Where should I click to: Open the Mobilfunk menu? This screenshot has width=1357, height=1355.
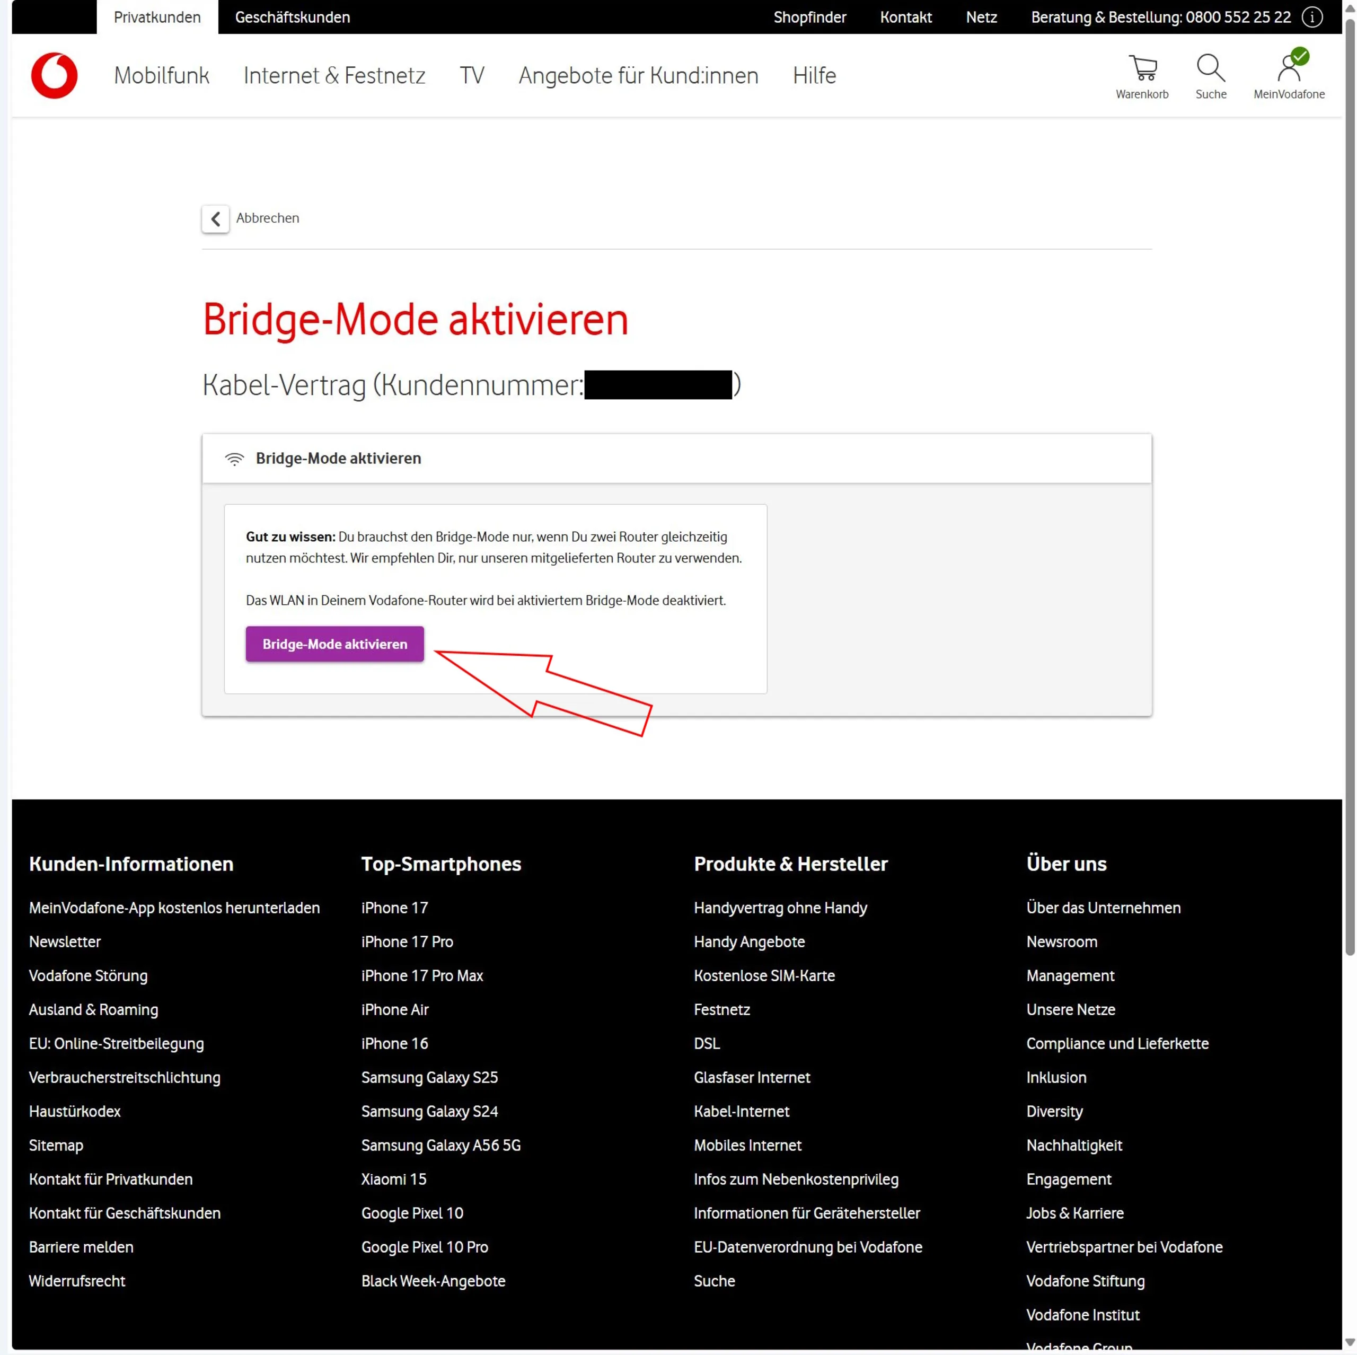[x=162, y=75]
